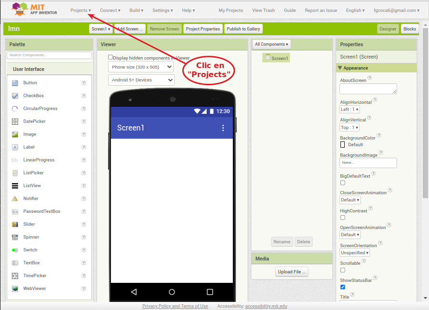Screen dimensions: 429x310
Task: Click the phone preview home circle icon
Action: click(x=172, y=292)
